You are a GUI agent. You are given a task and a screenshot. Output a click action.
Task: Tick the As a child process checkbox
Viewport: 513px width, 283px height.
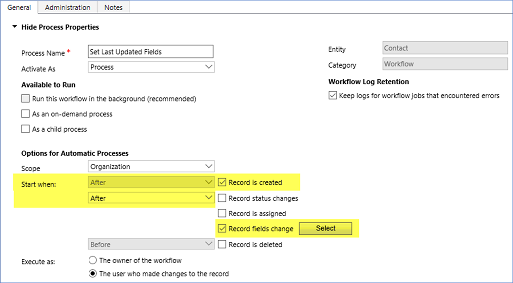pyautogui.click(x=26, y=129)
